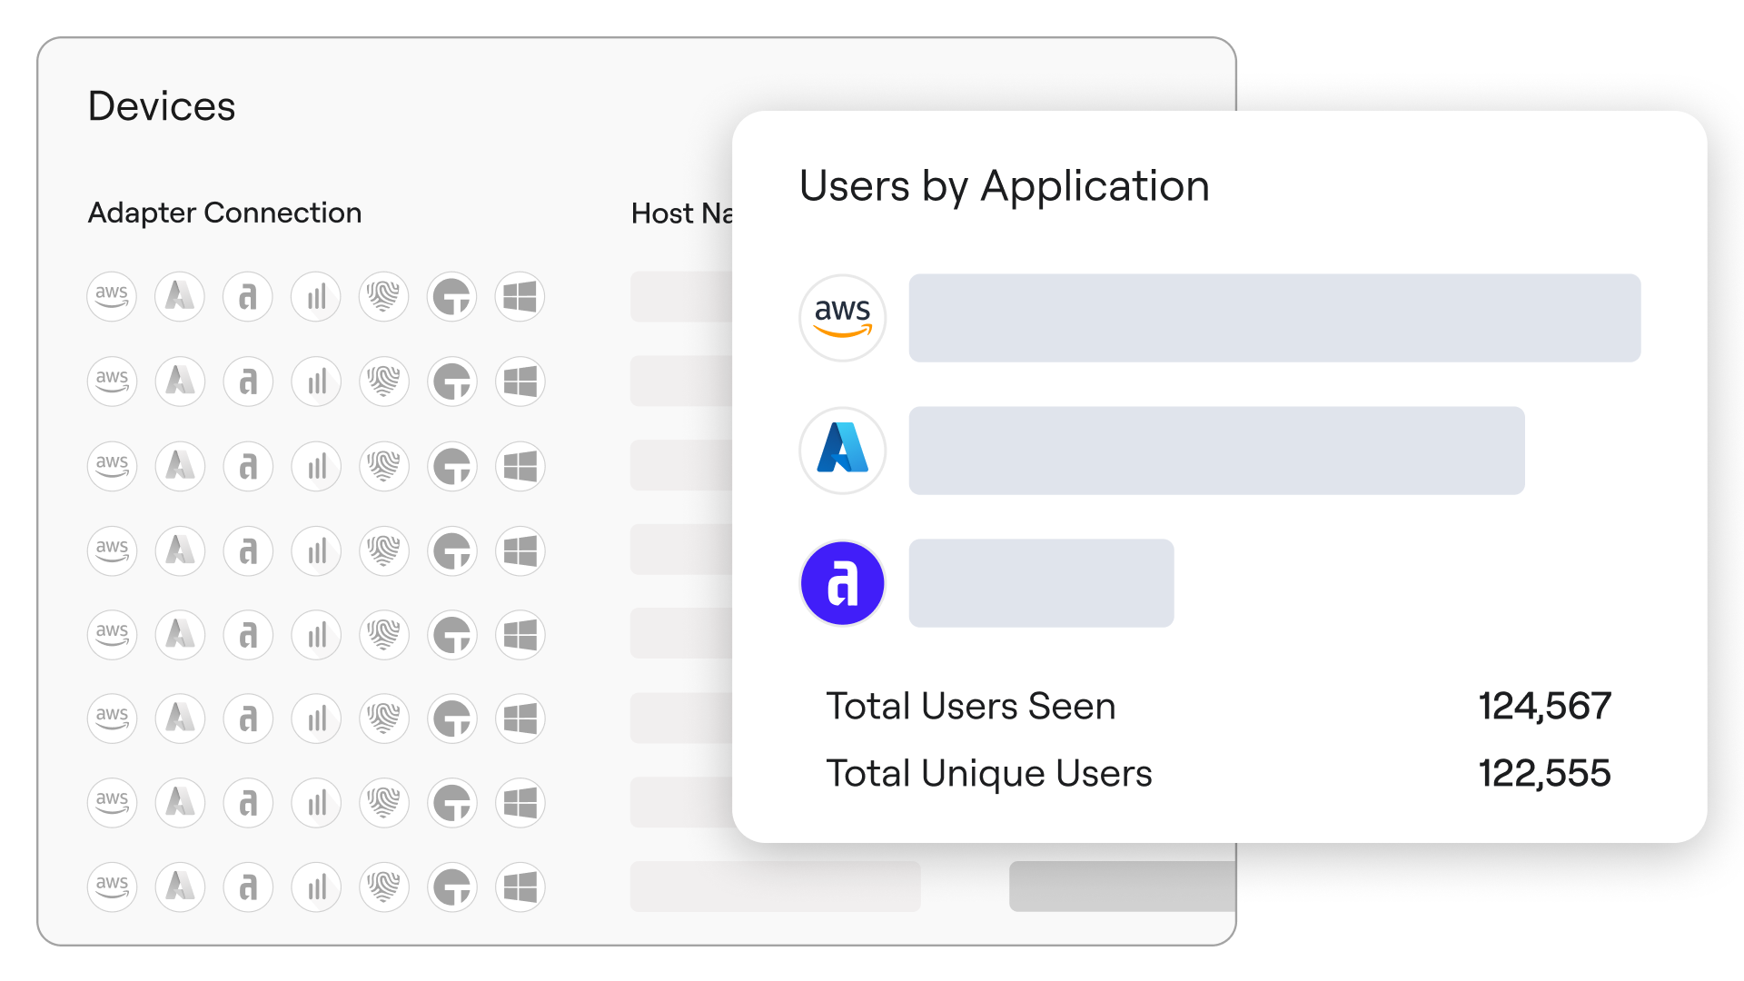Screen dimensions: 1744x981
Task: Click the AWS icon in the second device row
Action: point(112,381)
